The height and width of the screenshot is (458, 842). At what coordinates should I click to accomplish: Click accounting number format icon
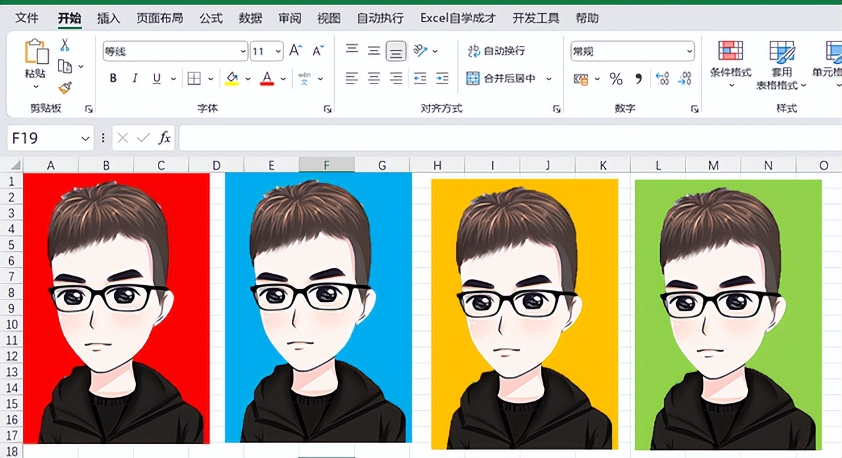coord(581,79)
